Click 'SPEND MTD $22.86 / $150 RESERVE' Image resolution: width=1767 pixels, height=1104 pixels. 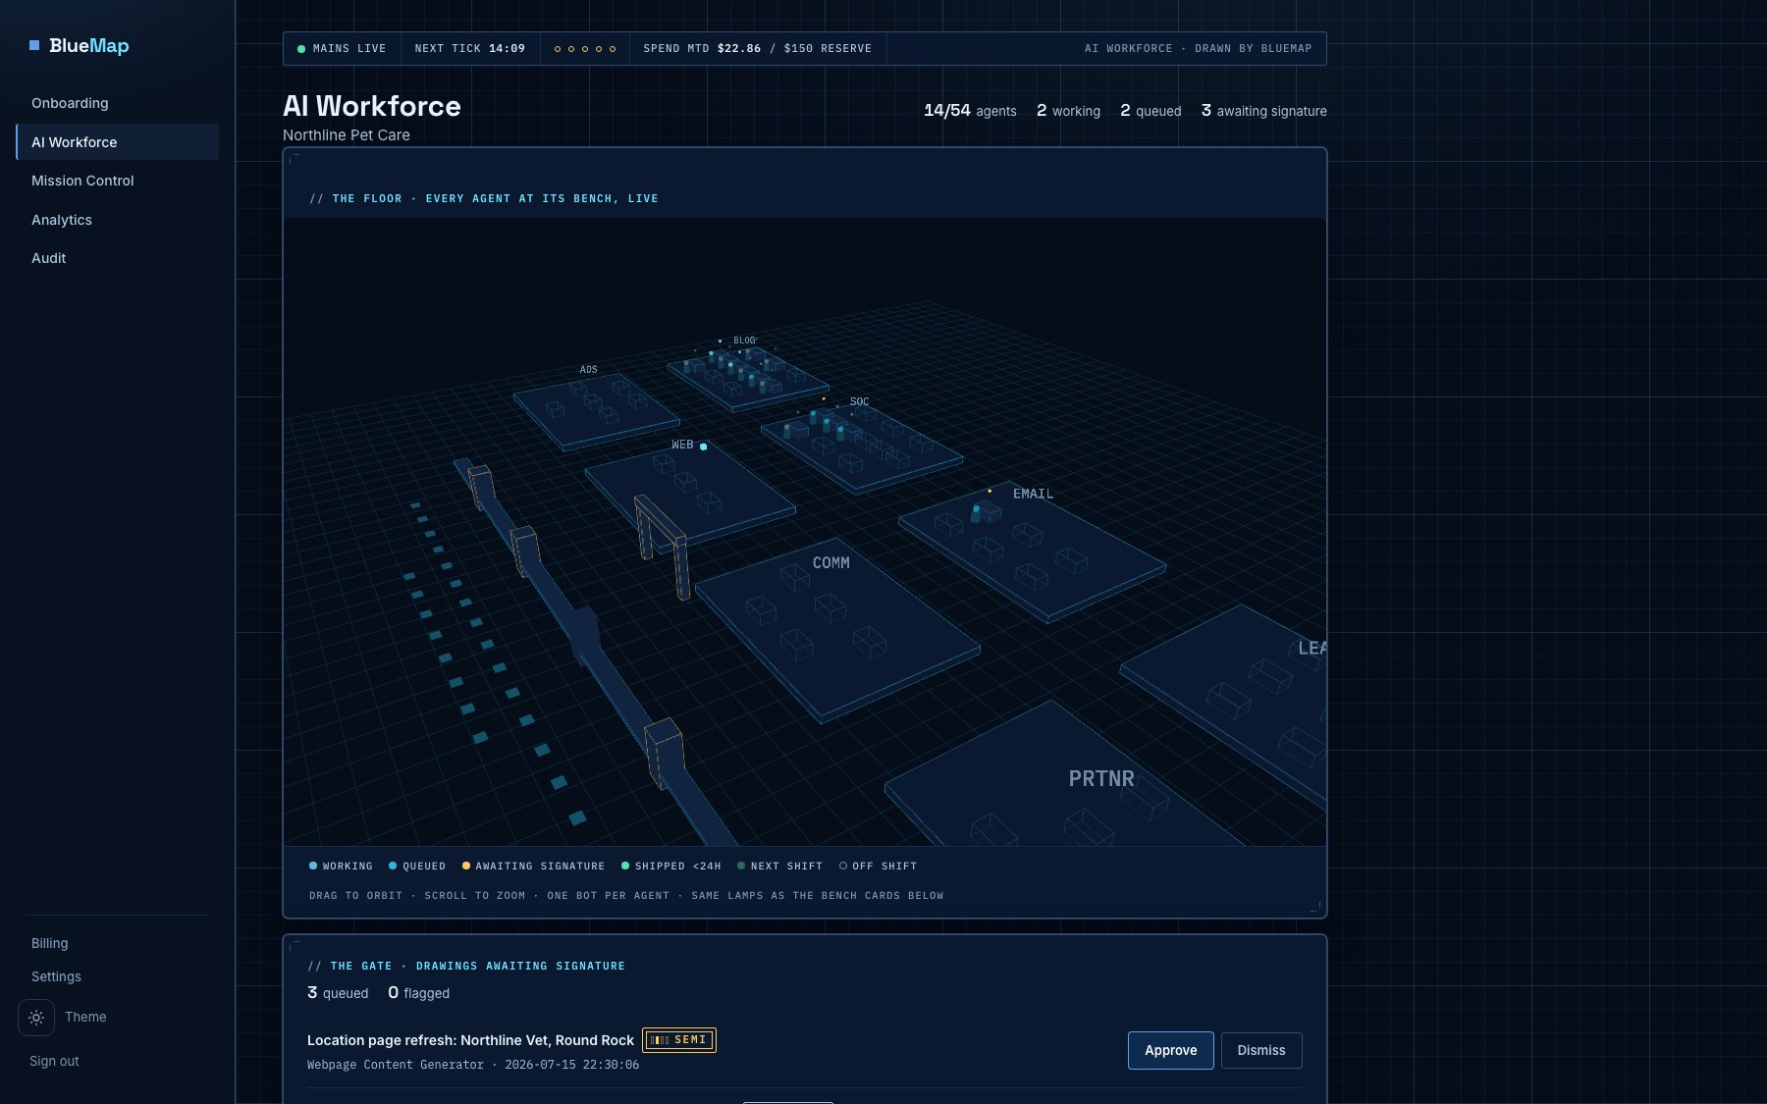[757, 48]
